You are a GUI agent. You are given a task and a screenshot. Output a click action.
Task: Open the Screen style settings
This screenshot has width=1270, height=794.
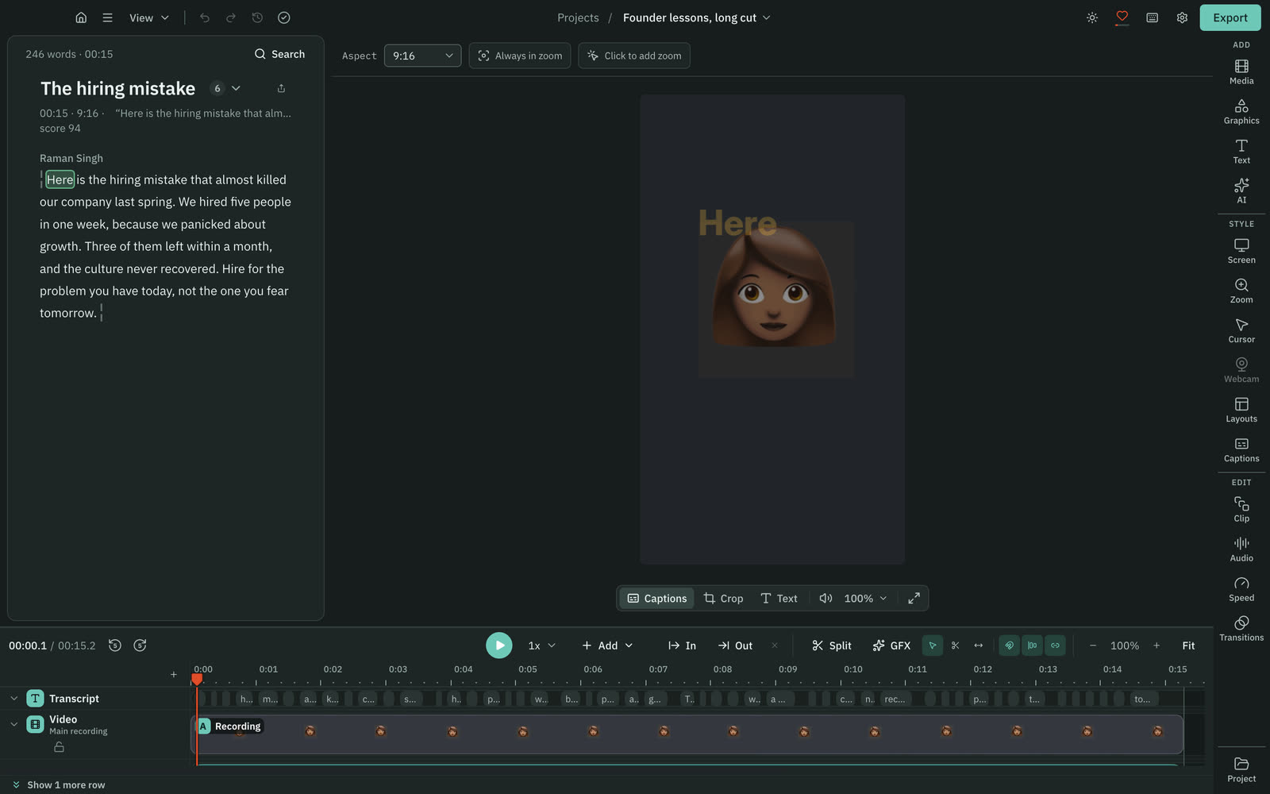pos(1241,251)
